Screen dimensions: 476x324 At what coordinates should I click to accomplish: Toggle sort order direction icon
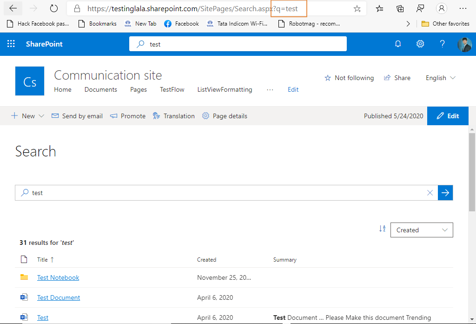point(382,229)
